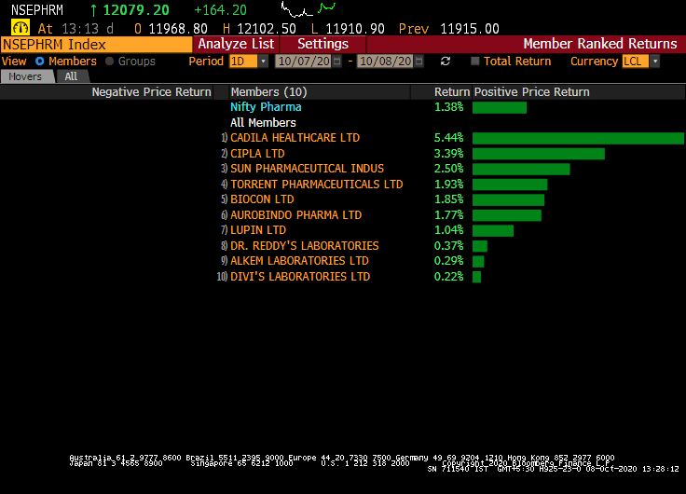Open the Analyze List menu
Viewport: 686px width, 494px height.
[x=236, y=44]
